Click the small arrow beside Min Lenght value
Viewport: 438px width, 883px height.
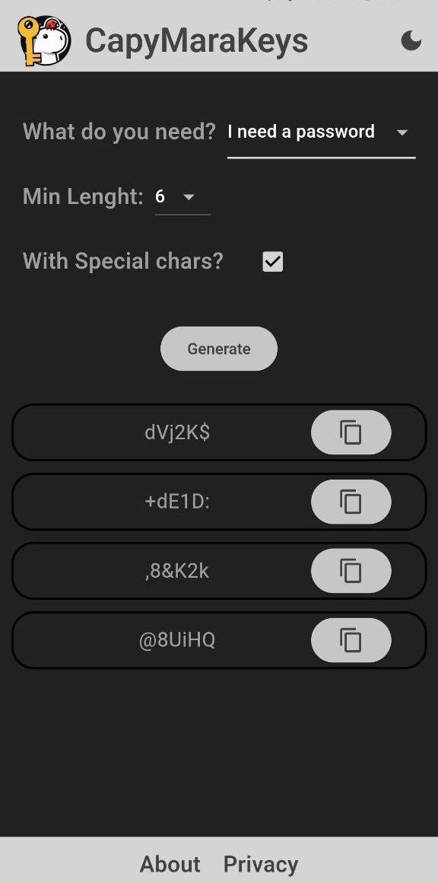pos(189,197)
